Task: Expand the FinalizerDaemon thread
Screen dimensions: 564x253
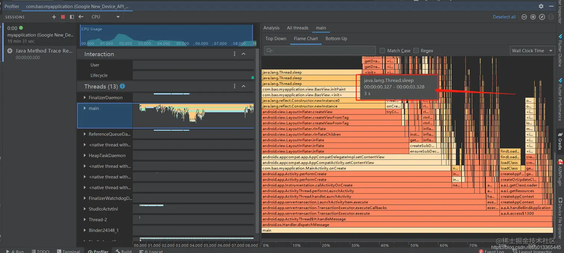Action: click(x=85, y=98)
